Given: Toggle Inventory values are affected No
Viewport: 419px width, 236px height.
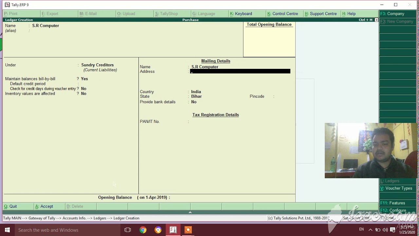Looking at the screenshot, I should coord(84,94).
